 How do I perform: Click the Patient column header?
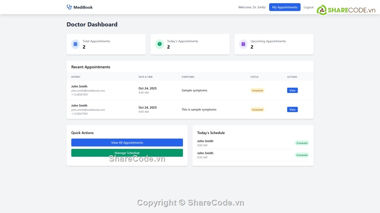click(76, 77)
